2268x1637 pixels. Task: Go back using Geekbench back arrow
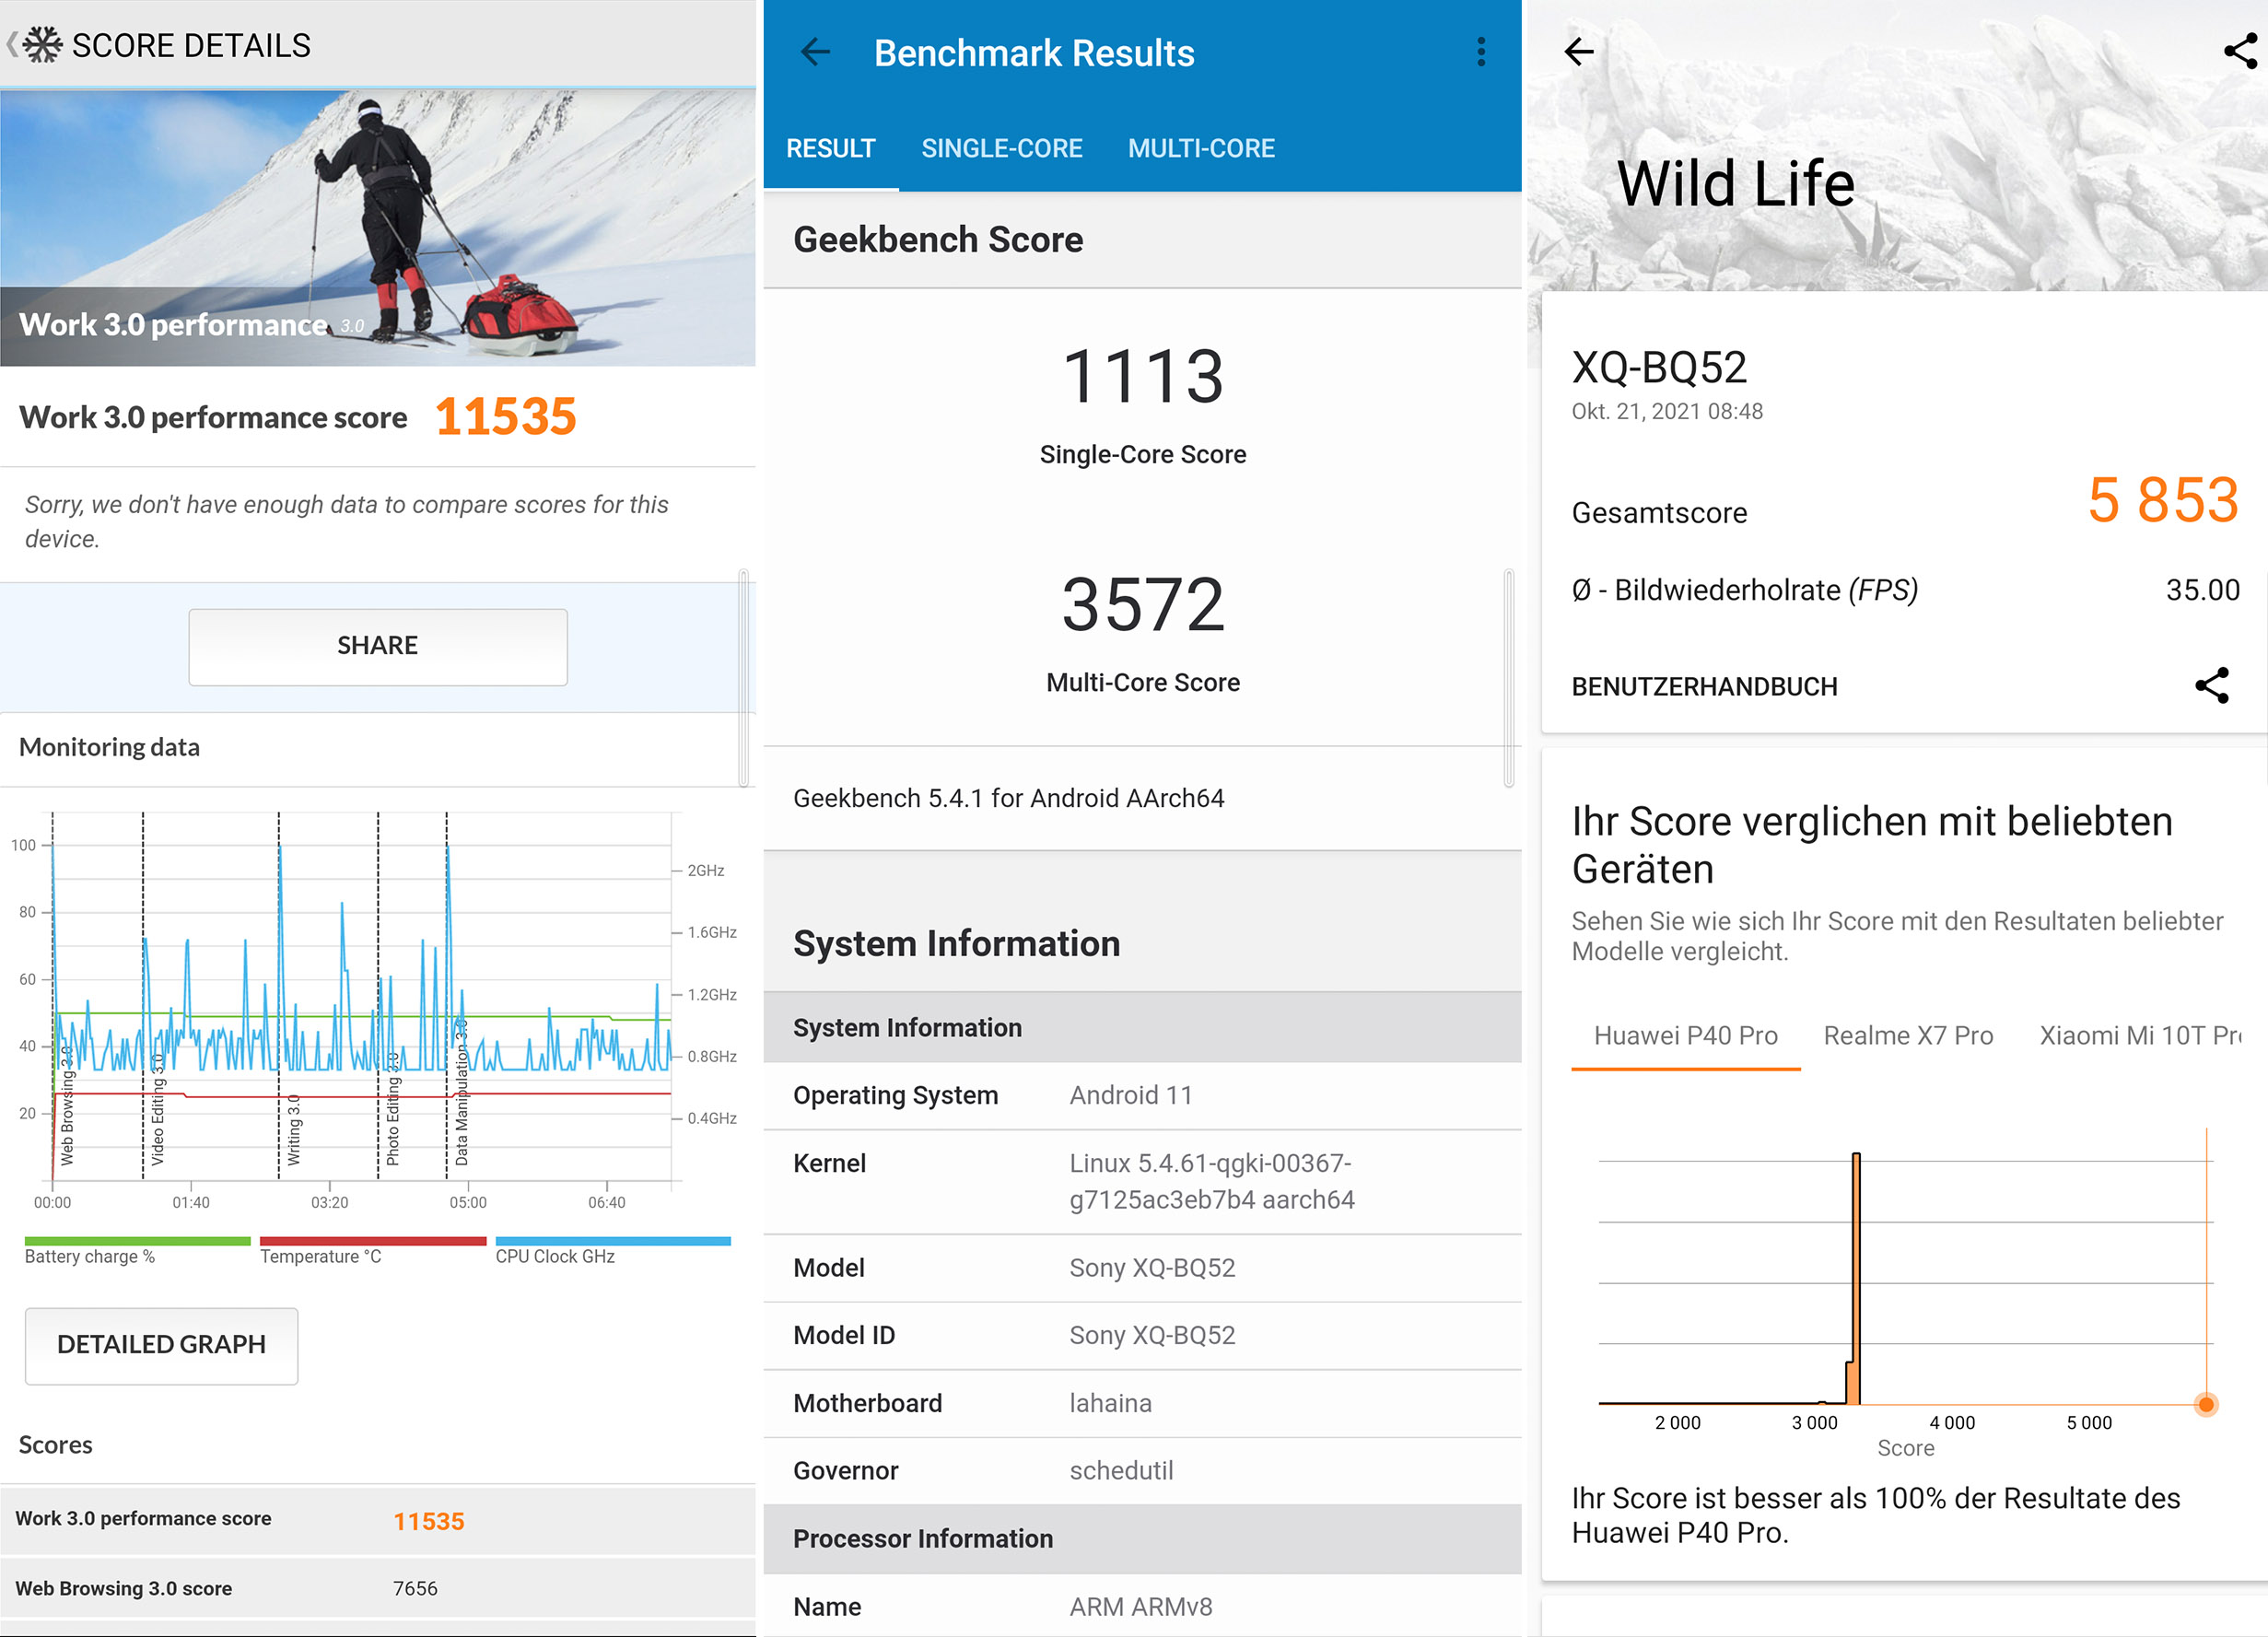pos(816,52)
